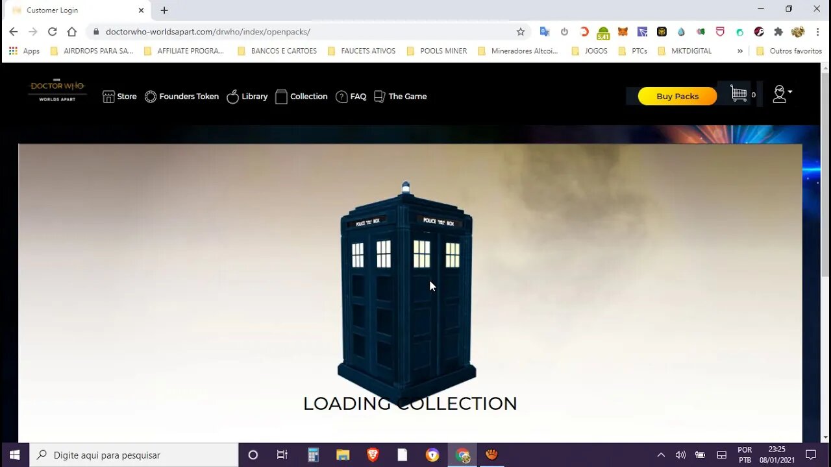The height and width of the screenshot is (467, 831).
Task: Open the MetaMask fox extension
Action: click(623, 32)
